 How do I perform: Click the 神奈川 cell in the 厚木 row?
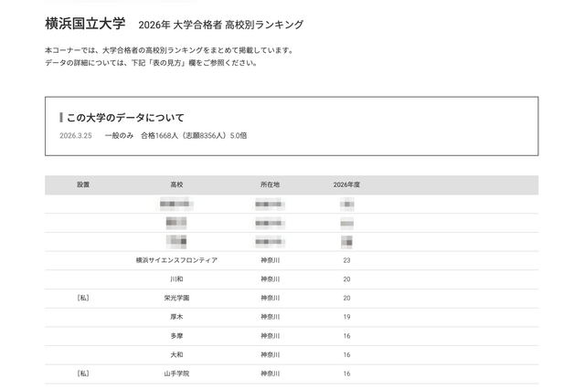(x=271, y=317)
